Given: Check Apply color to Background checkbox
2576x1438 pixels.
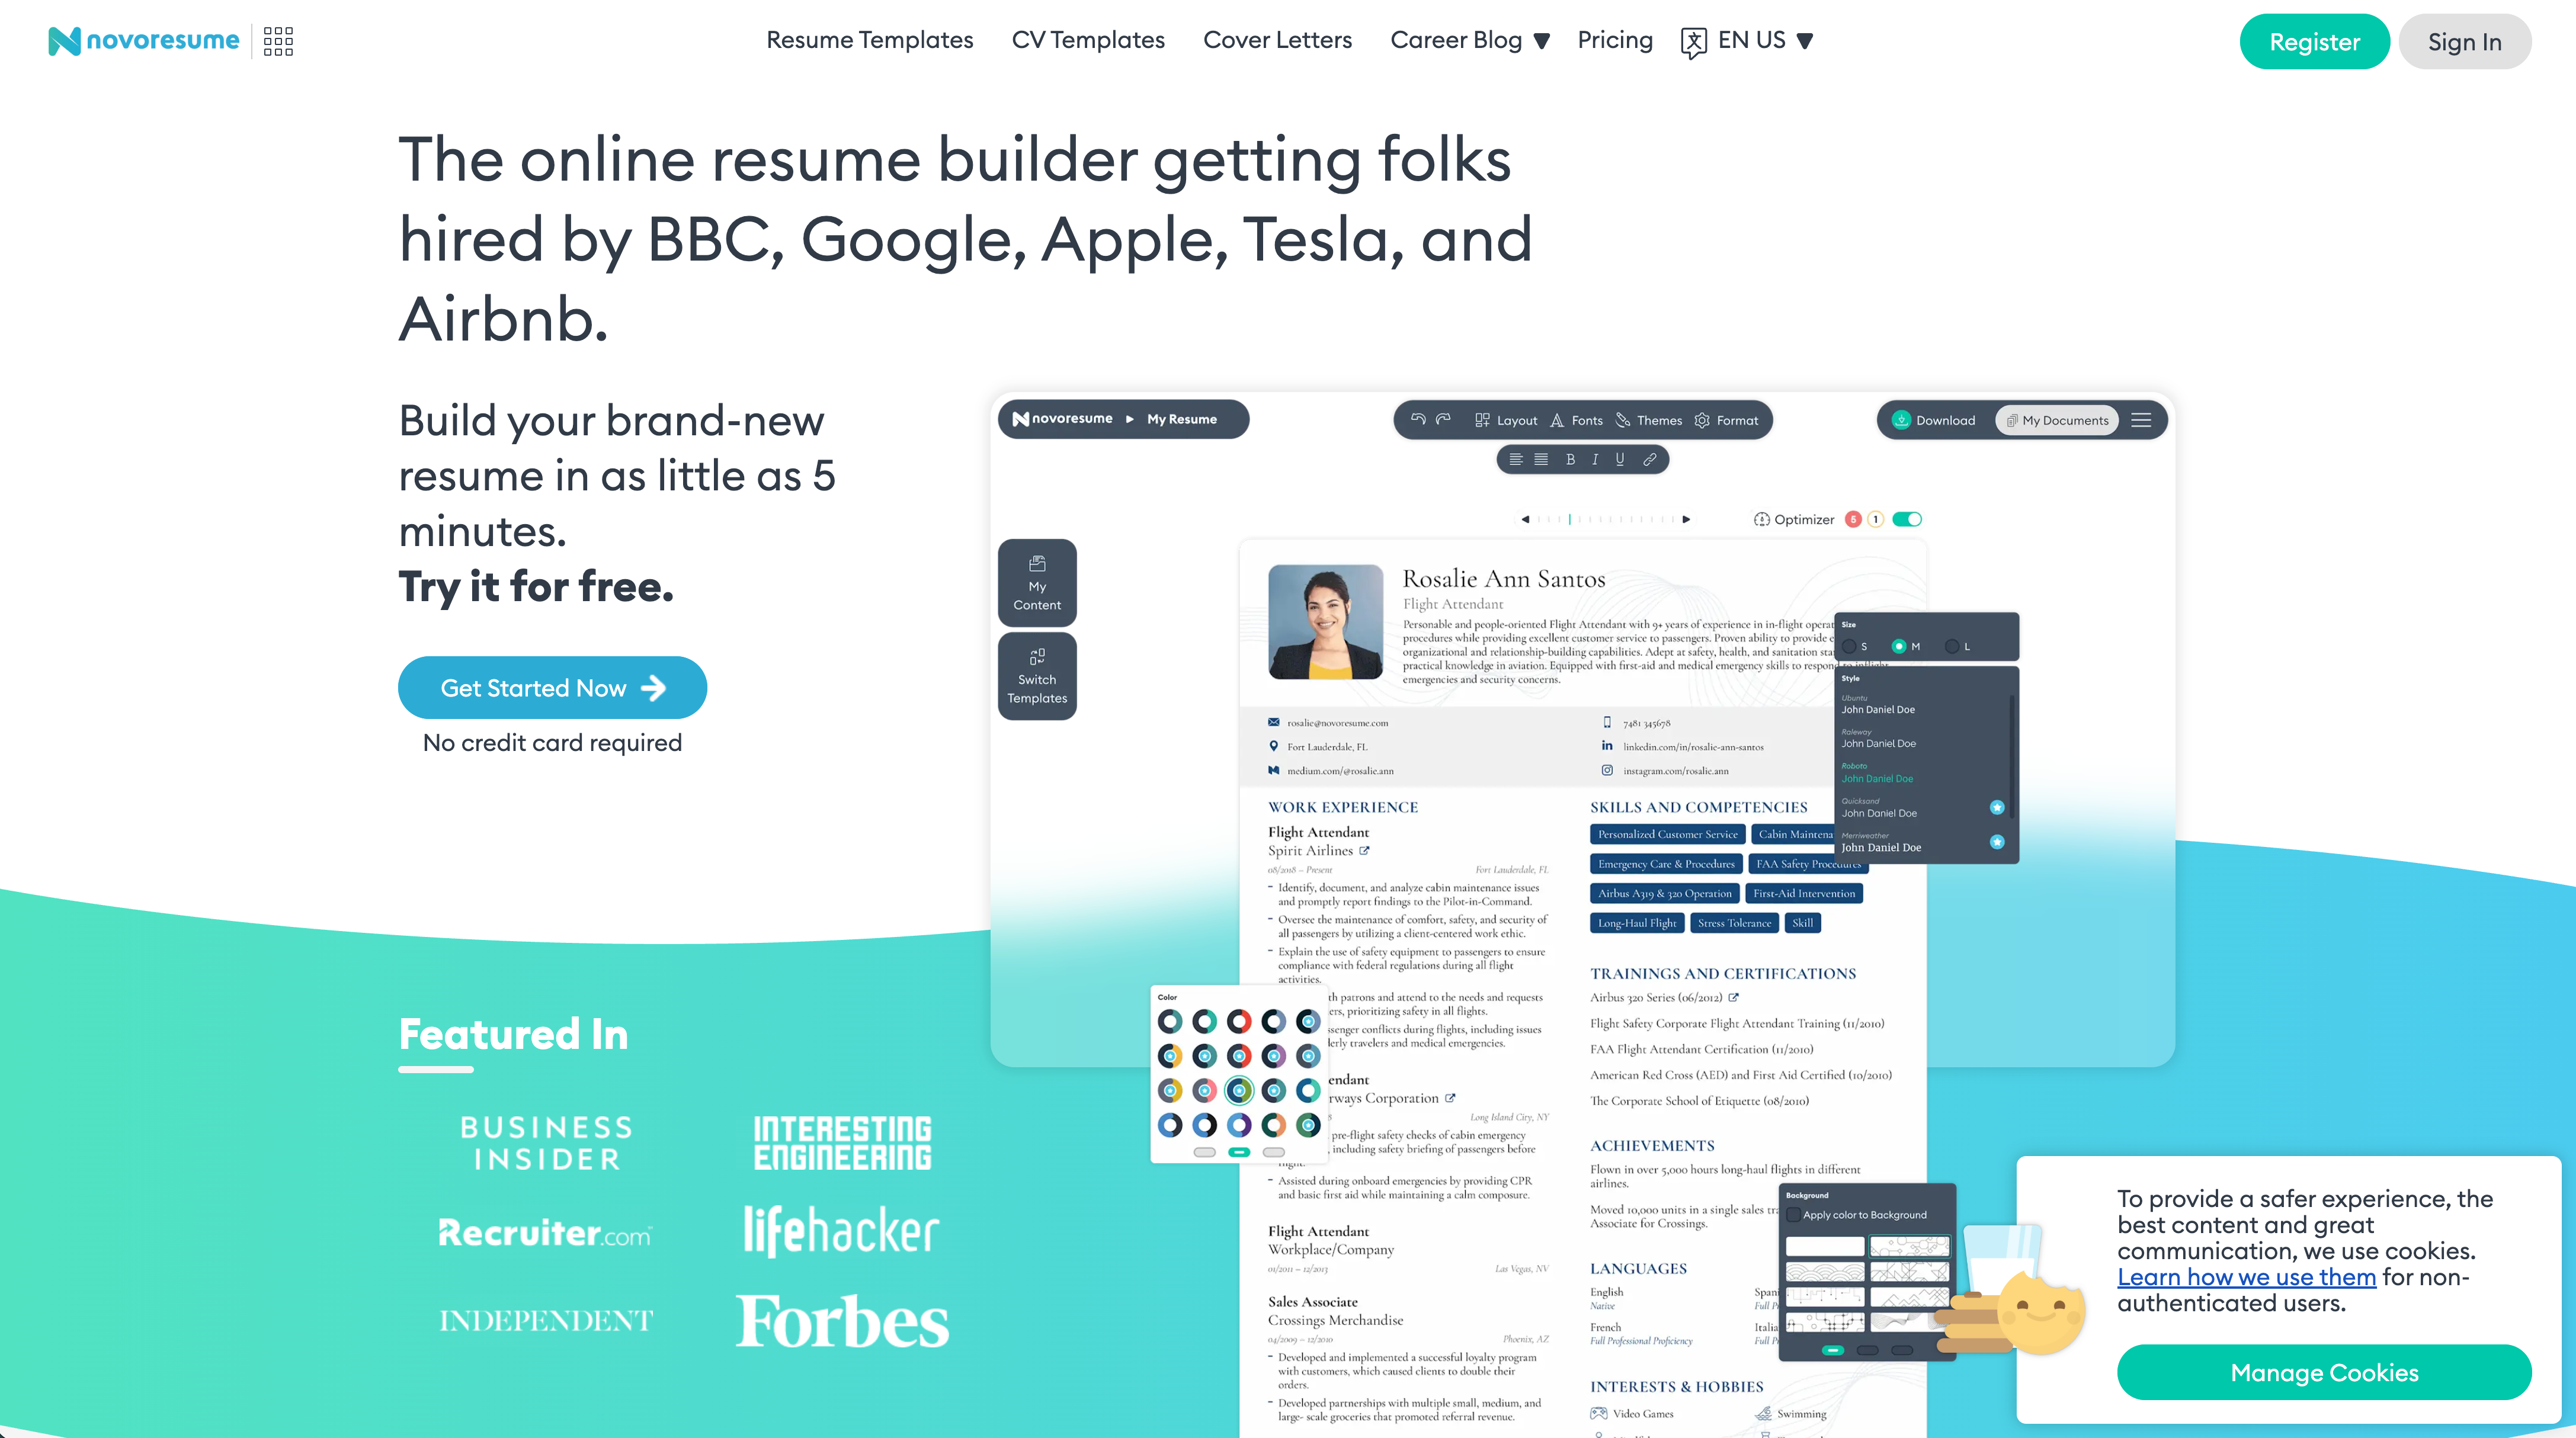Looking at the screenshot, I should coord(1794,1215).
